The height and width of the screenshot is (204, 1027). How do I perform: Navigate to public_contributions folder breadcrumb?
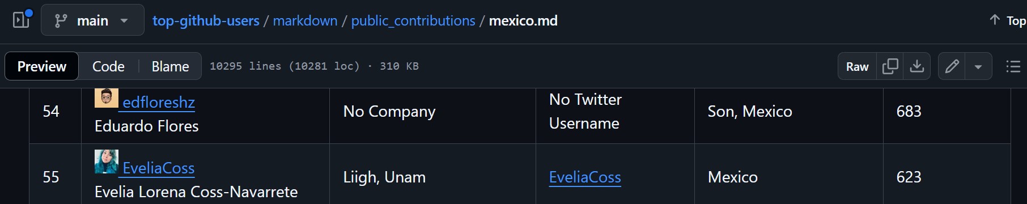(413, 21)
